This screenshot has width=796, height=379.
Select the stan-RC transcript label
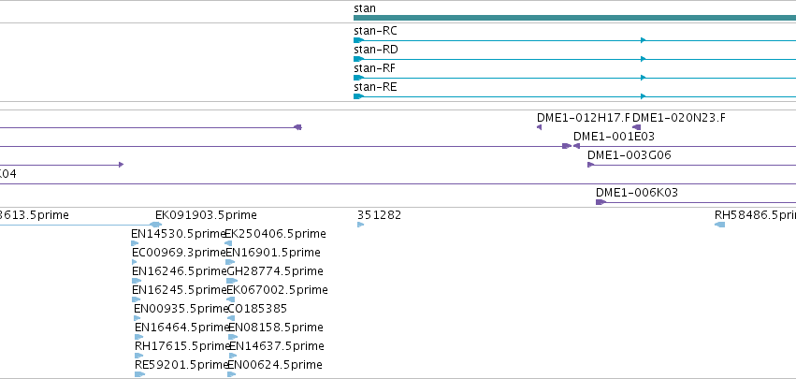pyautogui.click(x=375, y=31)
